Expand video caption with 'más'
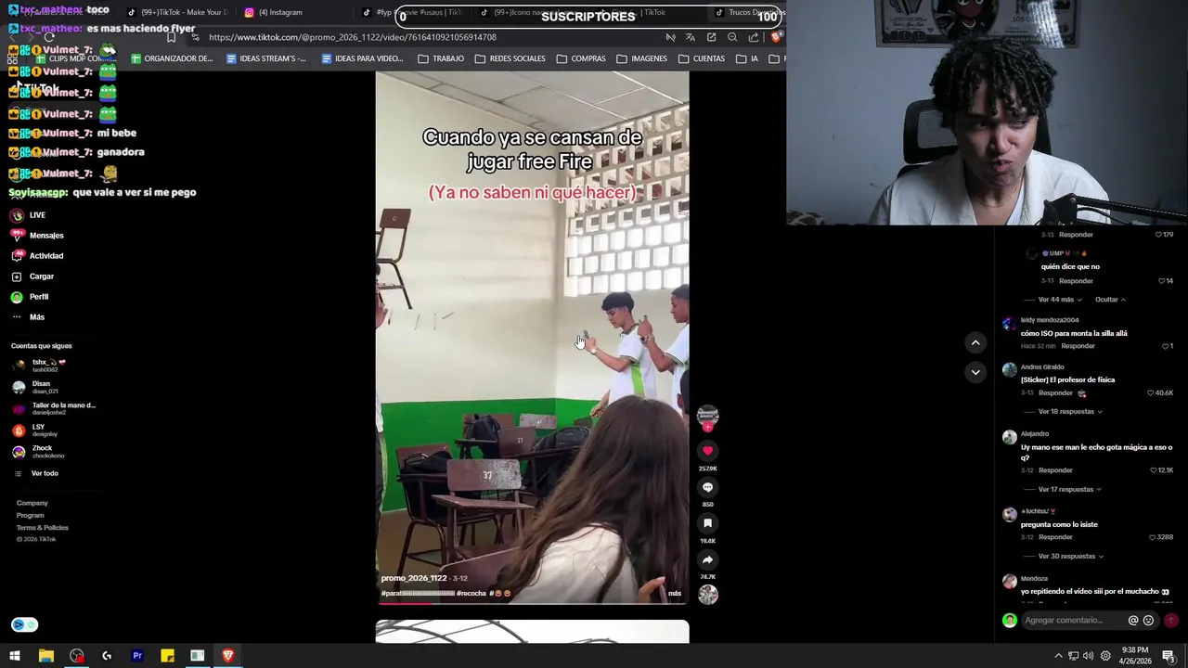This screenshot has width=1188, height=668. (675, 593)
